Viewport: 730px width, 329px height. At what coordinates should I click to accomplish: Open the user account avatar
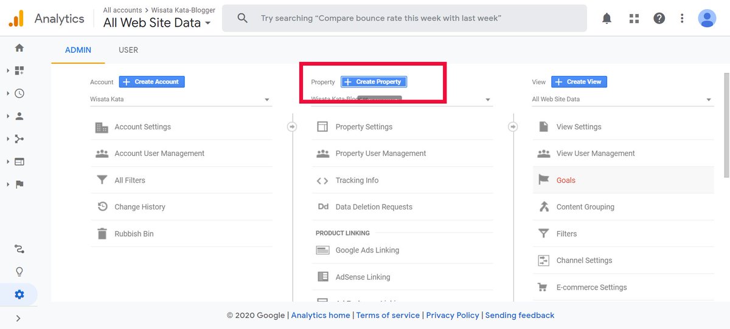[x=707, y=18]
